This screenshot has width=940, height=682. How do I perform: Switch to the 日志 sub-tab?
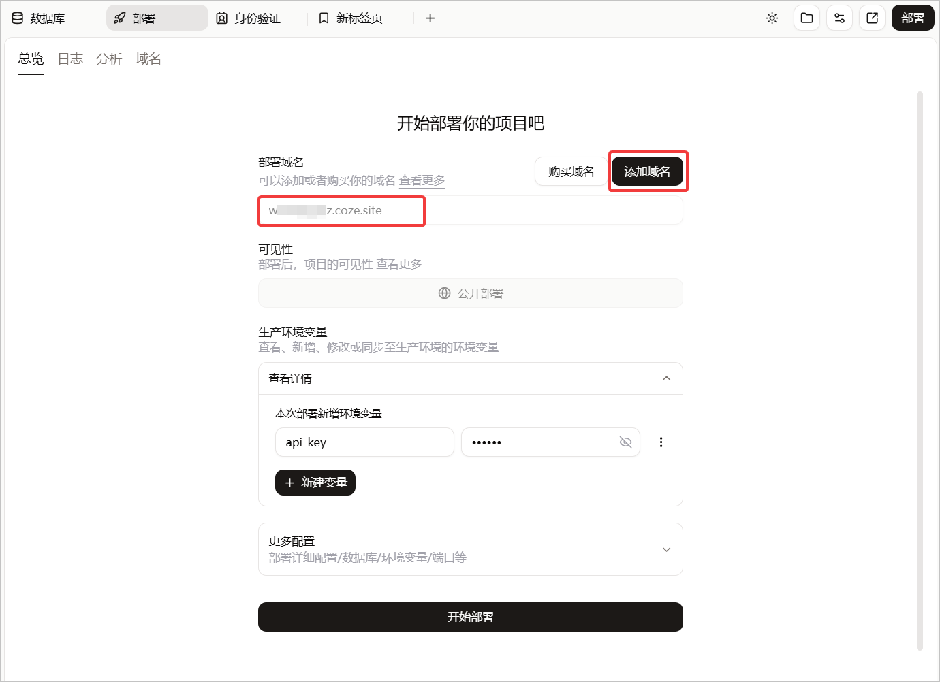coord(70,59)
